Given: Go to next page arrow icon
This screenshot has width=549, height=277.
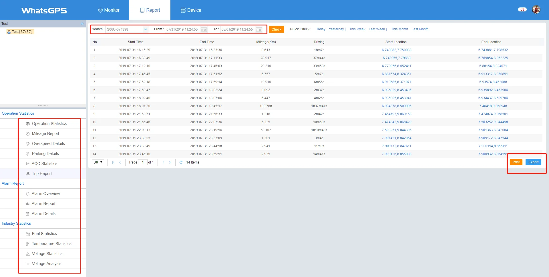Looking at the screenshot, I should [x=163, y=162].
